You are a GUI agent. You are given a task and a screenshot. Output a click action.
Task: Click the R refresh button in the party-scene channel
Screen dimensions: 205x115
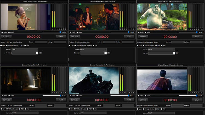click(x=109, y=53)
